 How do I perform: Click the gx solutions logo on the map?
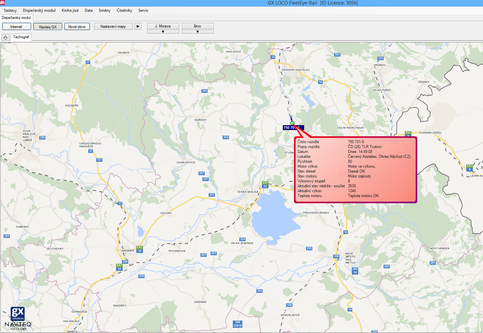point(18,314)
